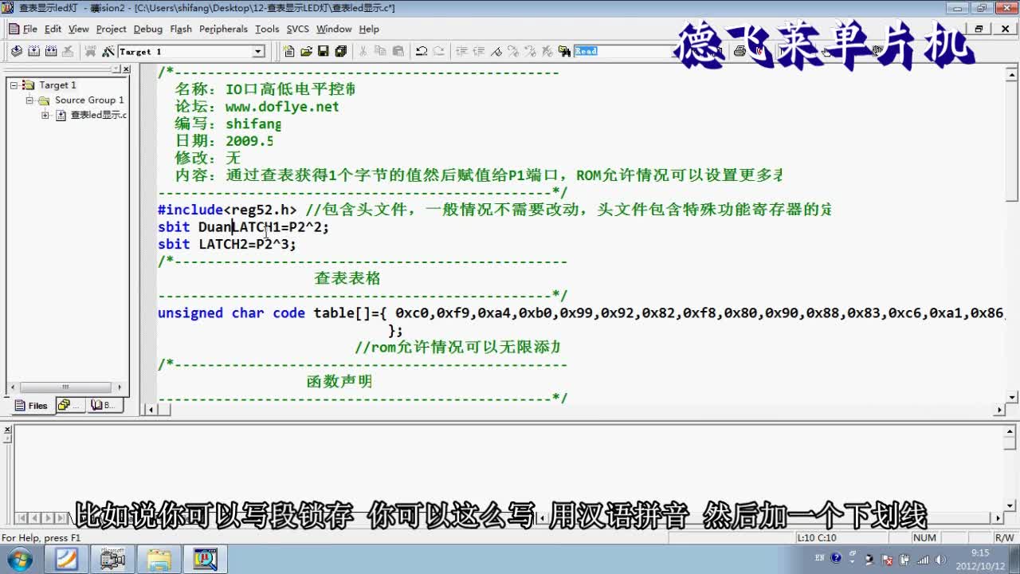Click the editor scroll left arrow
Viewport: 1020px width, 574px height.
tap(152, 410)
